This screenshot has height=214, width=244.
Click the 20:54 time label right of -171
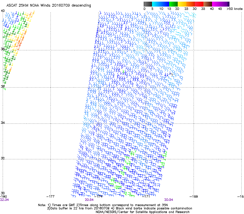point(169,200)
